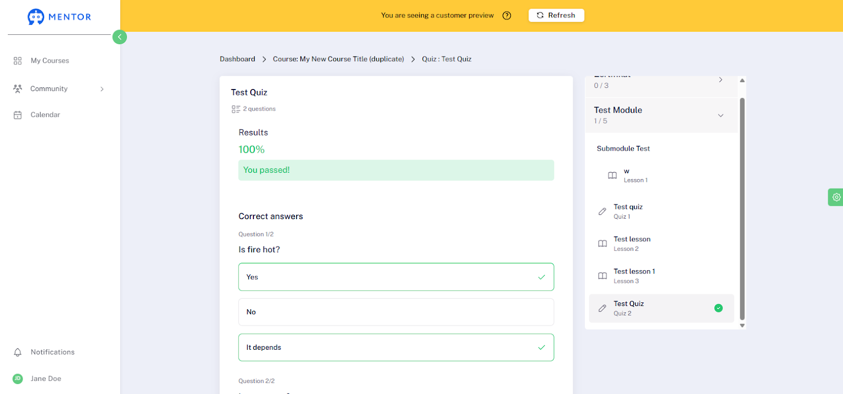
Task: Select the No answer option
Action: 396,312
